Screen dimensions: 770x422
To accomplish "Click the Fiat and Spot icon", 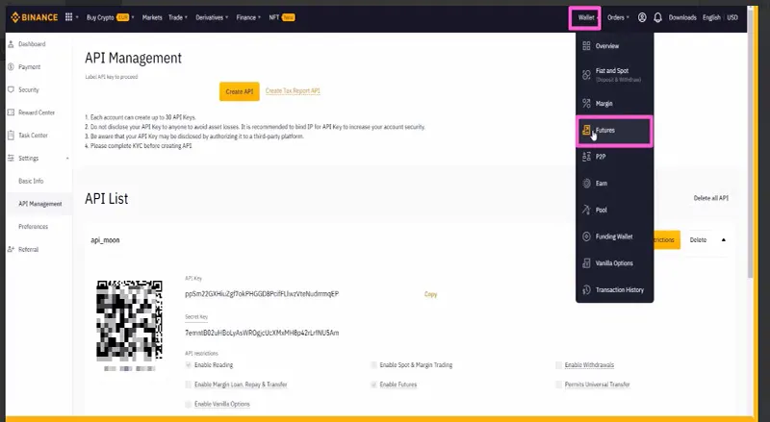I will (x=586, y=75).
